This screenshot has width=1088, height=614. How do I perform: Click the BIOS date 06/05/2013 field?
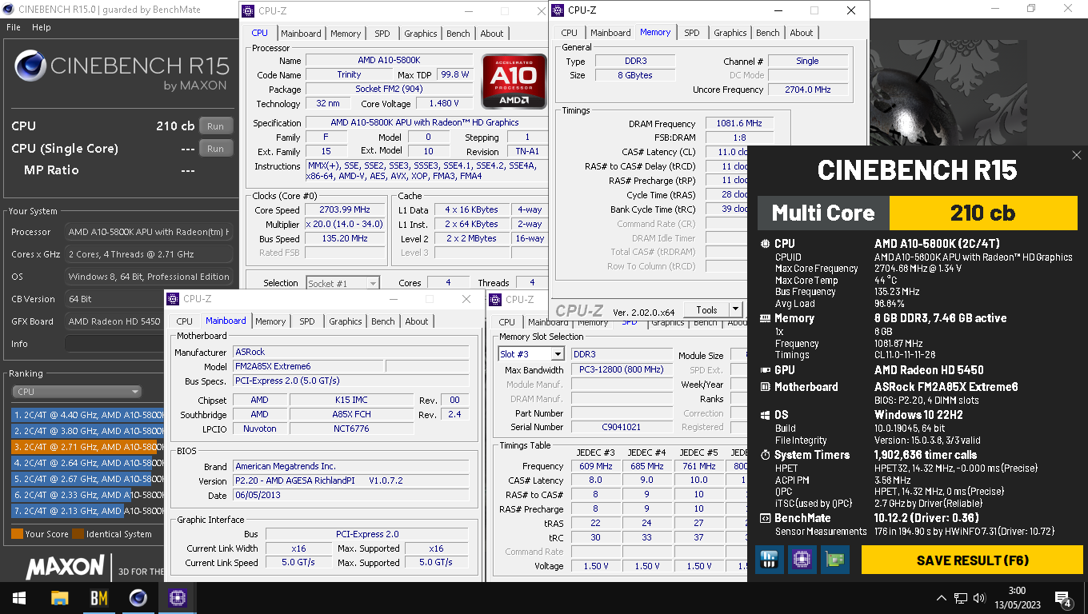[351, 495]
